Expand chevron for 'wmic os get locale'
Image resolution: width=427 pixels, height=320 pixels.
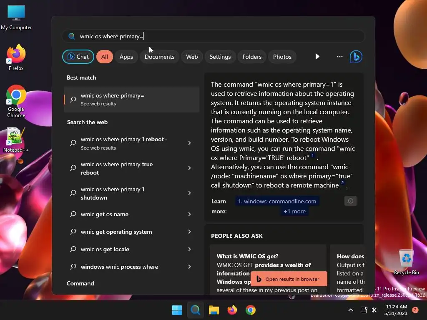point(190,249)
